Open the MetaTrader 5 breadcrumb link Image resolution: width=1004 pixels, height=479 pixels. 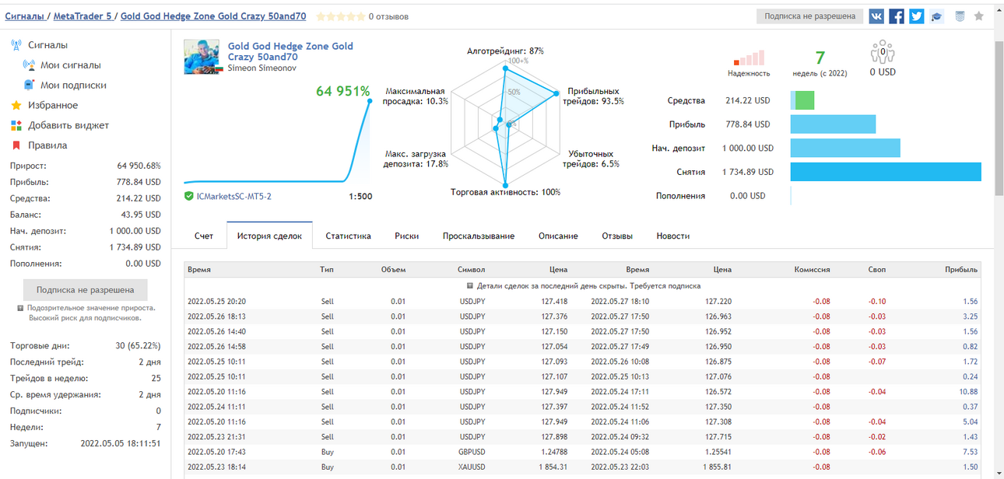[x=84, y=16]
